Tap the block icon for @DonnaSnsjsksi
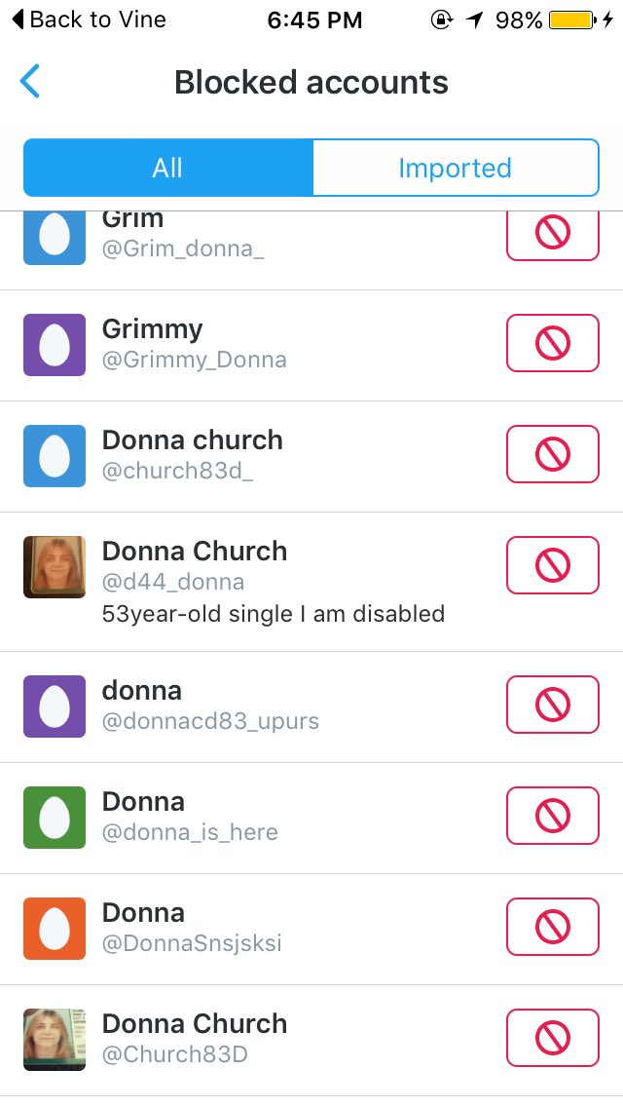 553,927
